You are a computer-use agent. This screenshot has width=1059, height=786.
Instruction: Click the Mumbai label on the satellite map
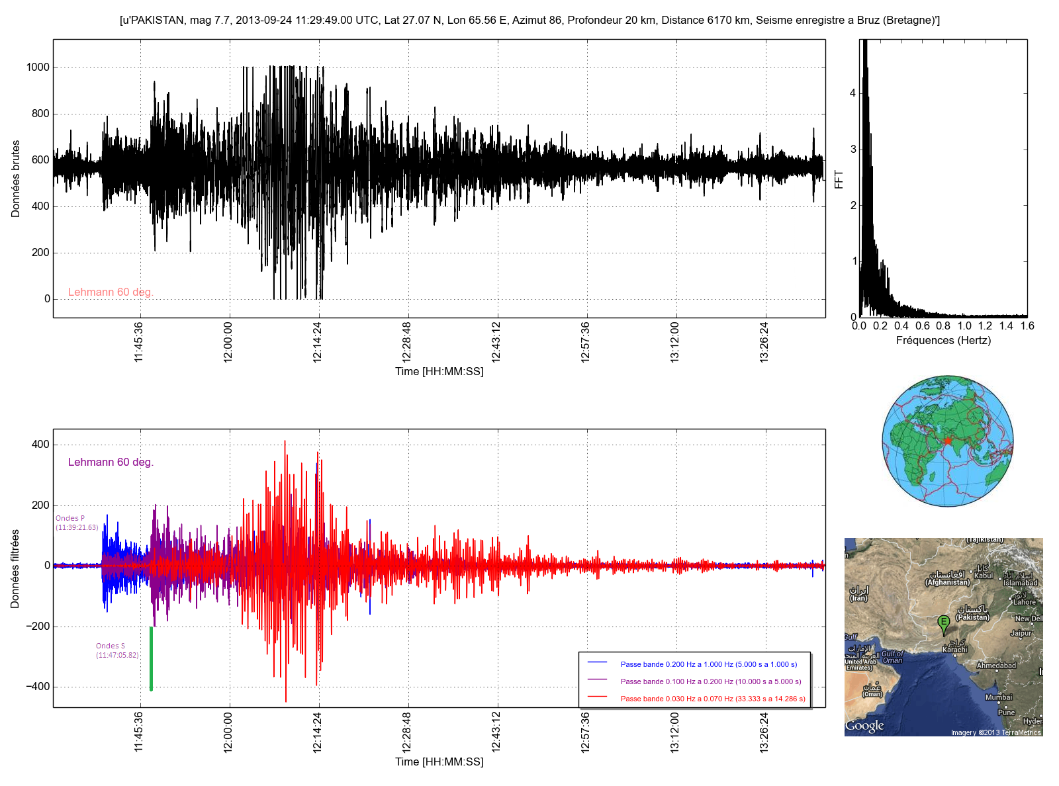(998, 697)
